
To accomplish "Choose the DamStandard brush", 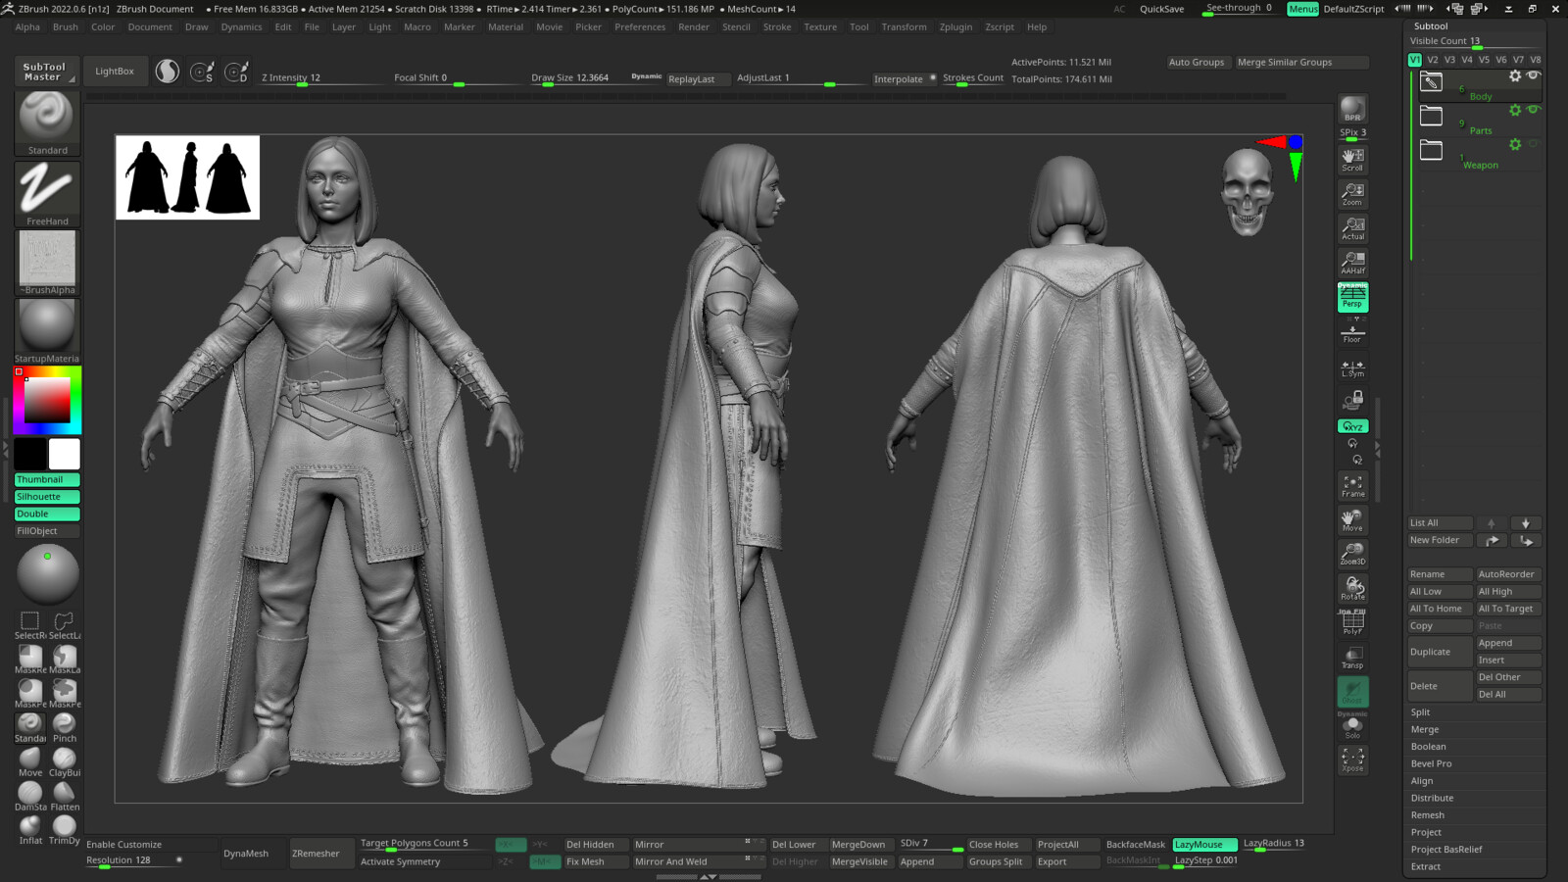I will pos(30,797).
